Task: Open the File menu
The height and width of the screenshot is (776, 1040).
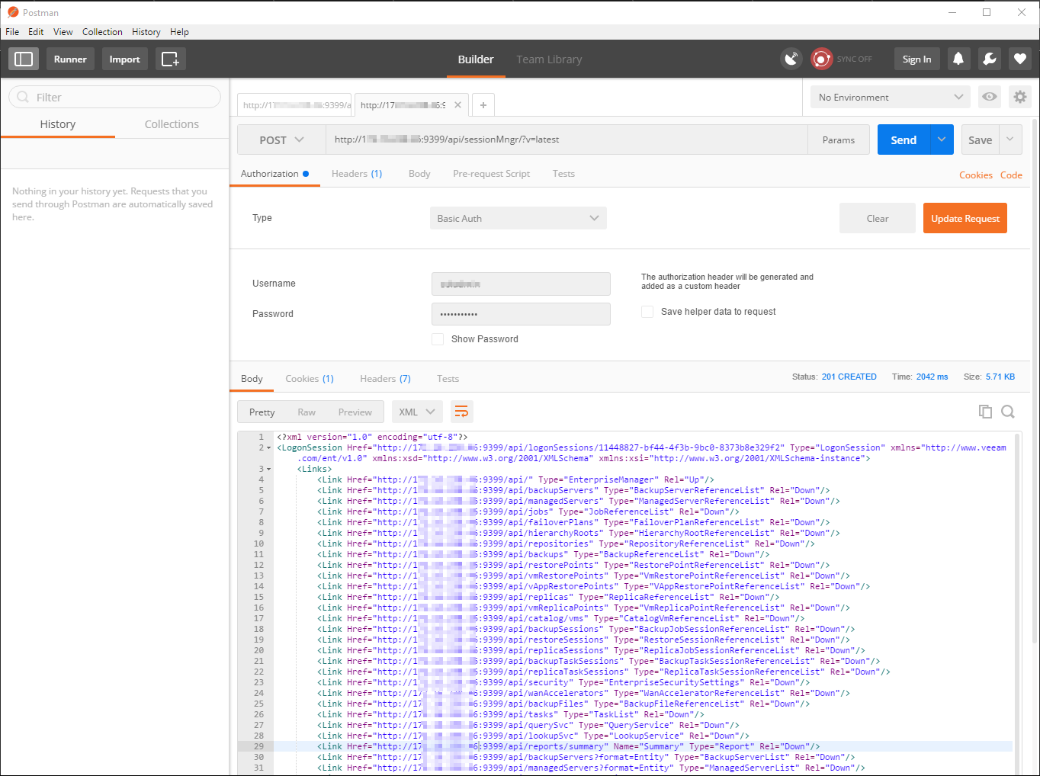Action: pos(12,32)
